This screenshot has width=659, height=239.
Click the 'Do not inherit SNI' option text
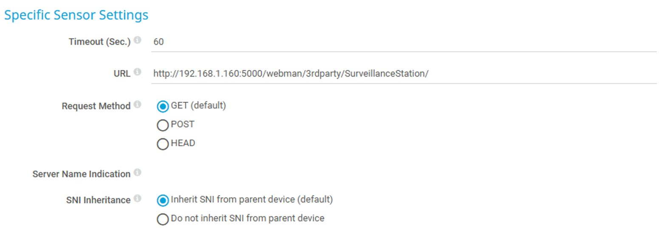247,219
